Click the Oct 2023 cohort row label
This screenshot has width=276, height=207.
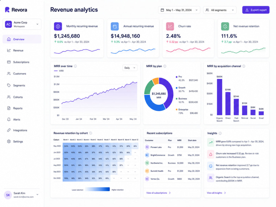tap(57, 178)
